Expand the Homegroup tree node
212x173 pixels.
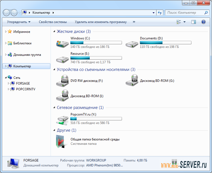(6, 55)
